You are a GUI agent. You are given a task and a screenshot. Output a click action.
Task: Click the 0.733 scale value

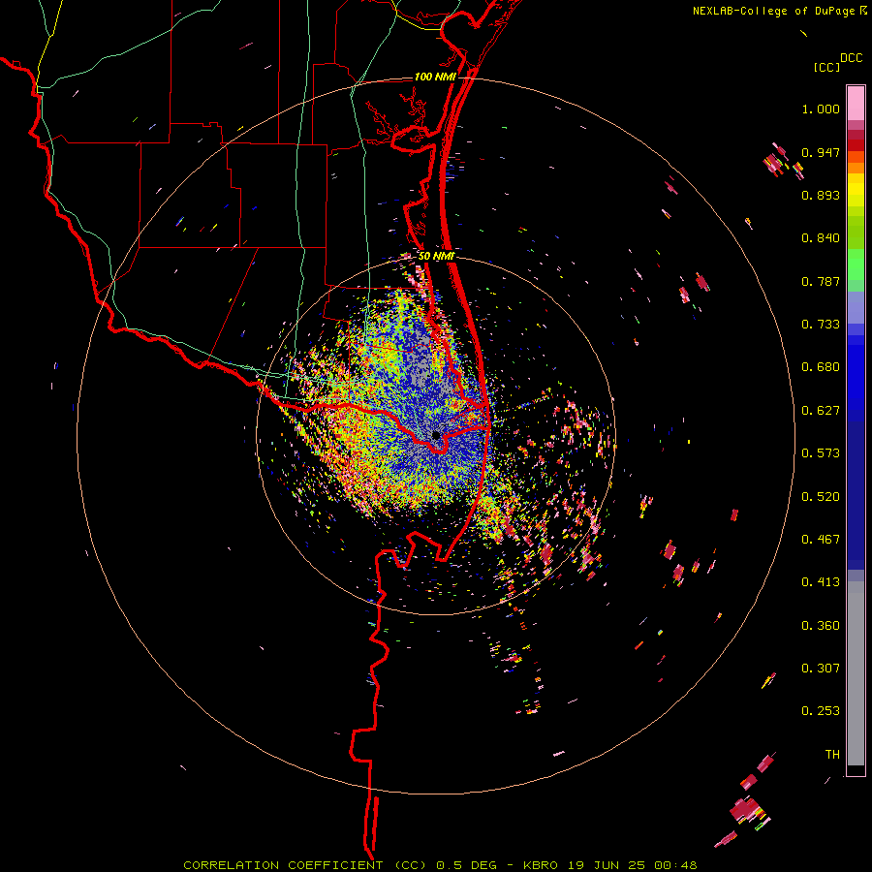pos(821,325)
